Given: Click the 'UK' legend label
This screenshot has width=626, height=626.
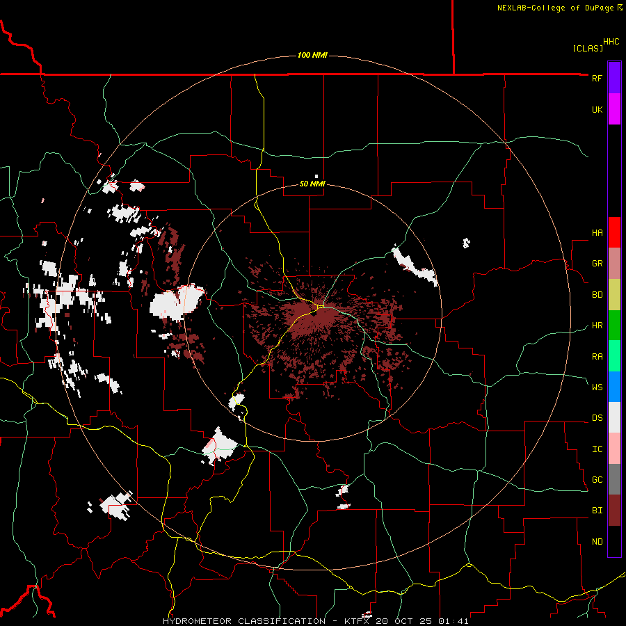Looking at the screenshot, I should [x=597, y=109].
